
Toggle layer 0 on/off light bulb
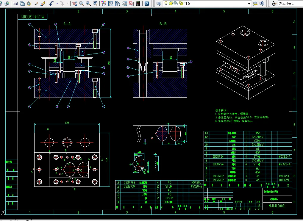click(166, 3)
